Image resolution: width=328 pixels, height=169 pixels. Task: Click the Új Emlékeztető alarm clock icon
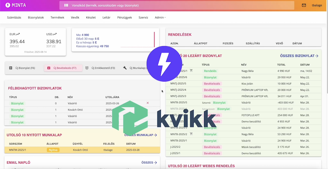click(x=87, y=68)
